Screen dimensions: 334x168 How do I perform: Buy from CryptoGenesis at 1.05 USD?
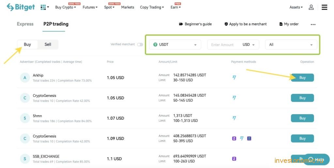(302, 98)
